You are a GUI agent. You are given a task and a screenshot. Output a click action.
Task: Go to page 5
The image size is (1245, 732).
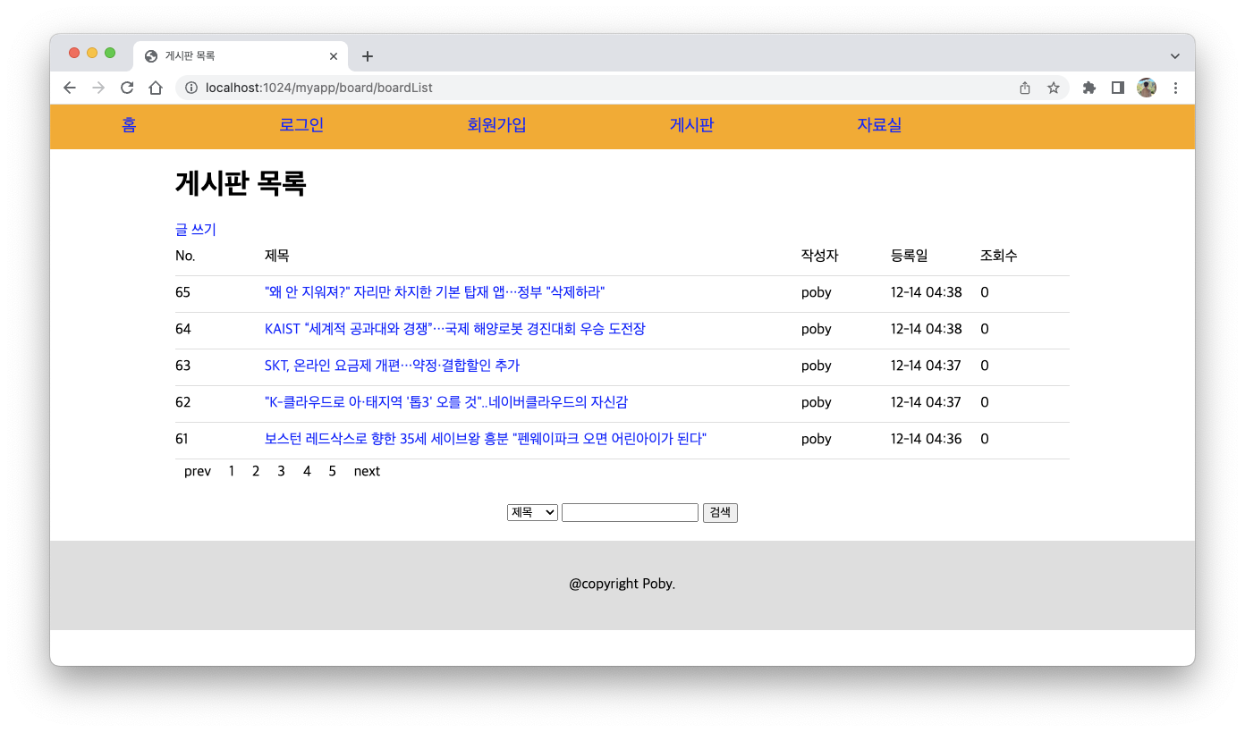click(x=332, y=471)
